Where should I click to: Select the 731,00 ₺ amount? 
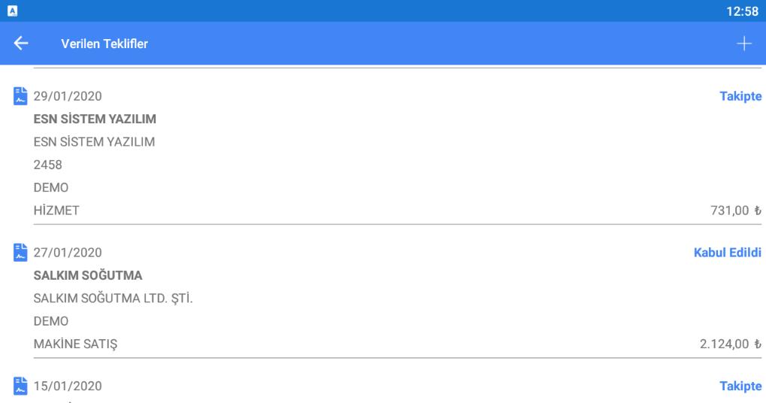[736, 211]
